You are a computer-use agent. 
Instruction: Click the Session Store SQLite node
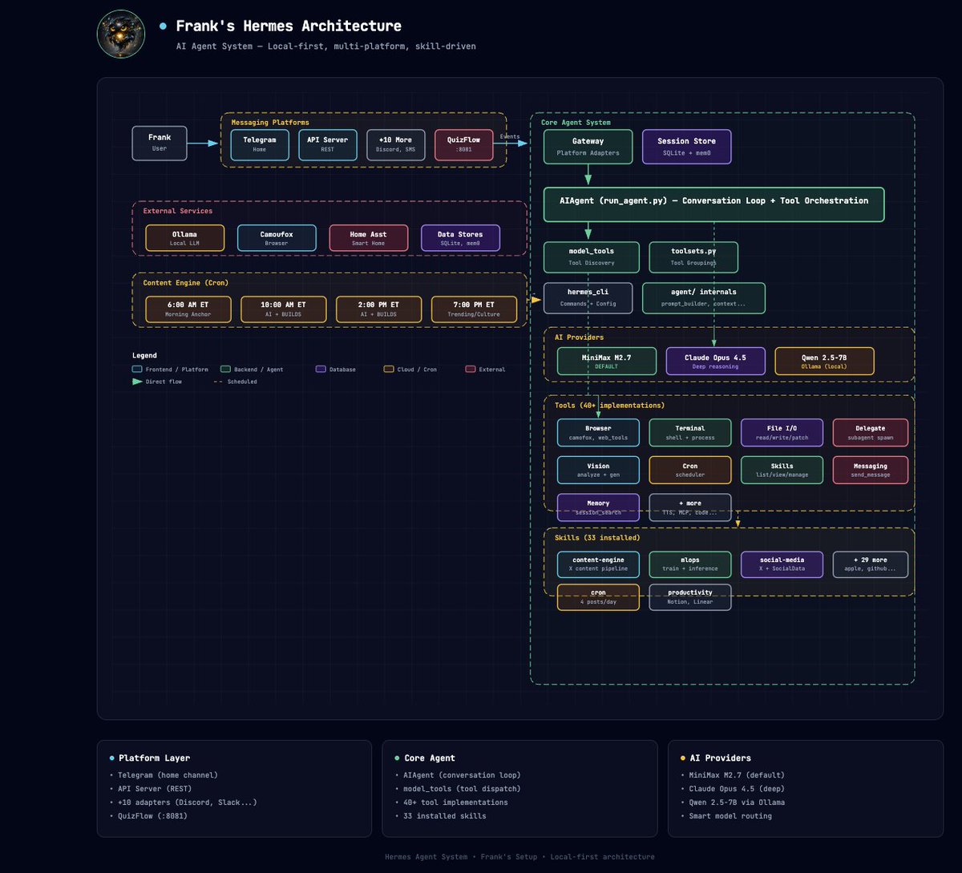pos(686,147)
